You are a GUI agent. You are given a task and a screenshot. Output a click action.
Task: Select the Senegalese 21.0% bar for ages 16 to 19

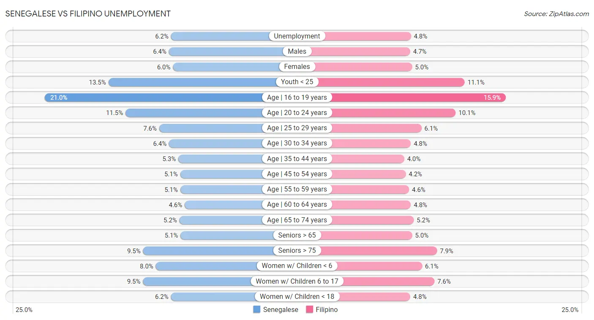pyautogui.click(x=153, y=98)
